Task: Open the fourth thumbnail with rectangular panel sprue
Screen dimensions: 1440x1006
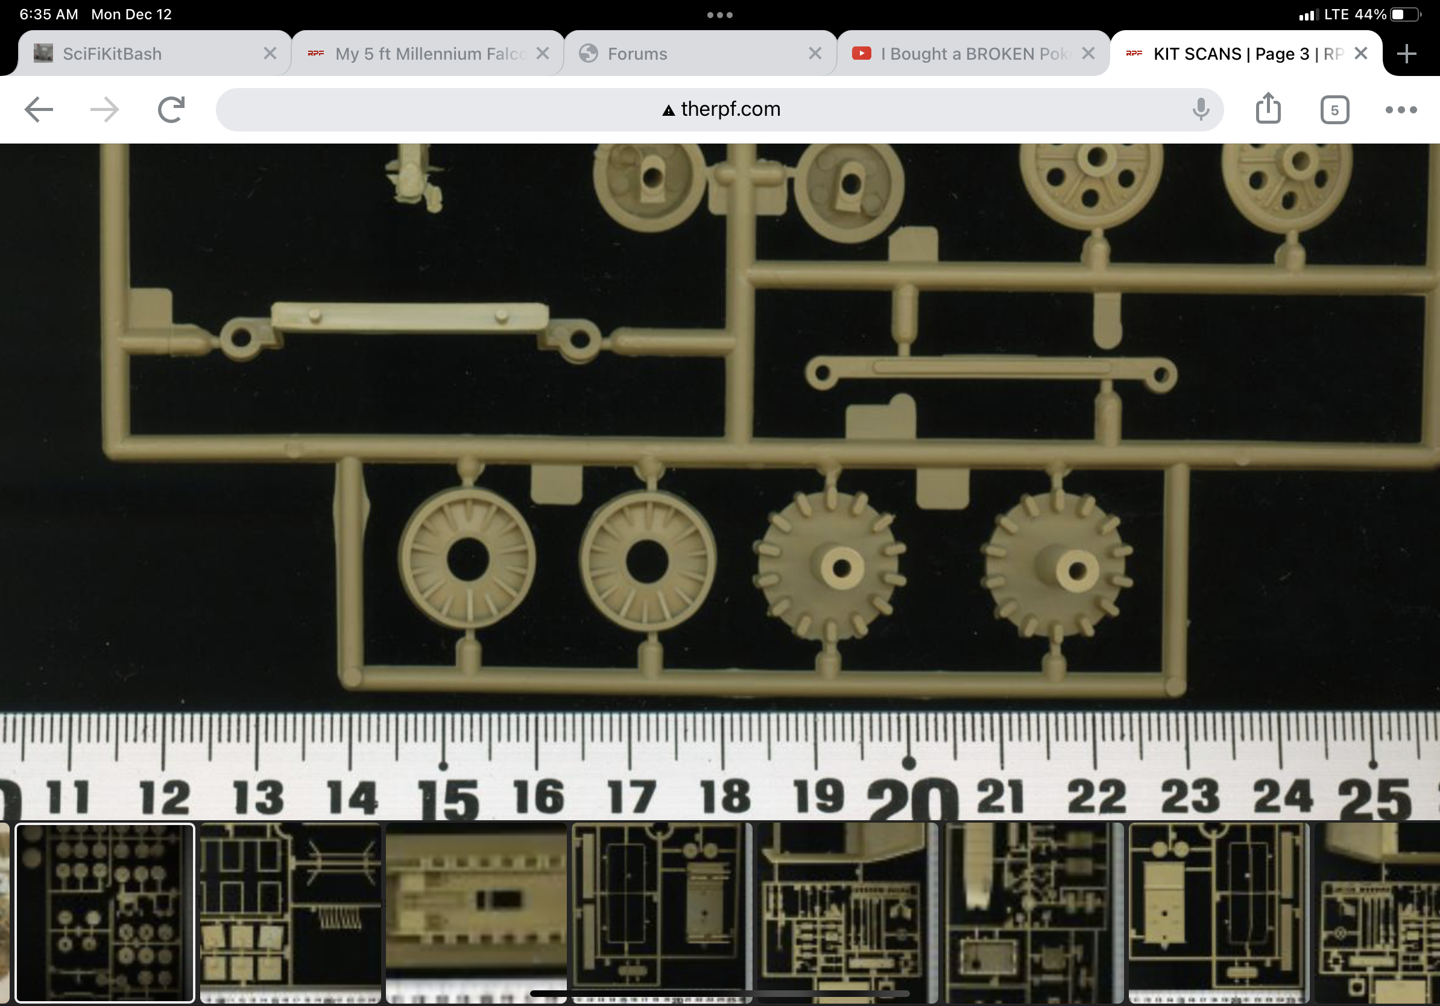Action: [x=662, y=913]
